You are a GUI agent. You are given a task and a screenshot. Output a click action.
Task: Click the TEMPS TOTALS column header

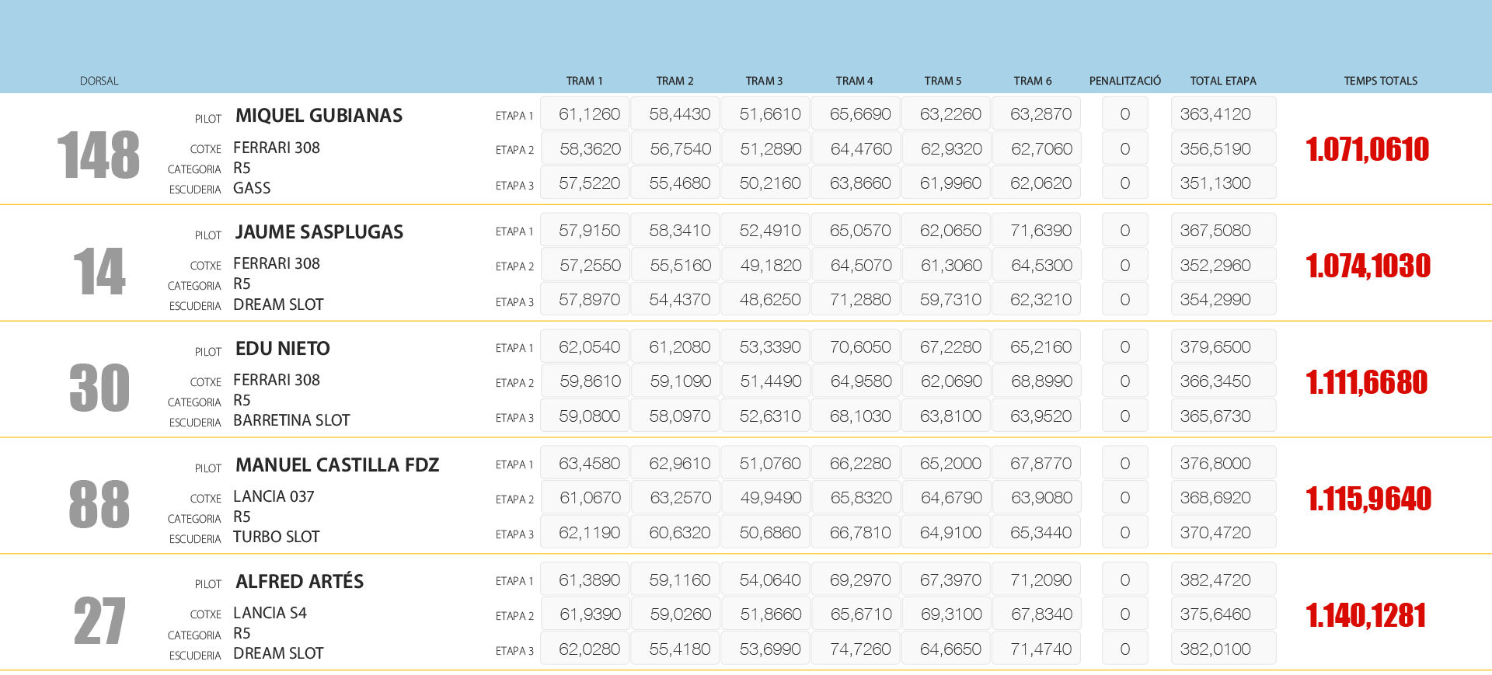(1380, 81)
